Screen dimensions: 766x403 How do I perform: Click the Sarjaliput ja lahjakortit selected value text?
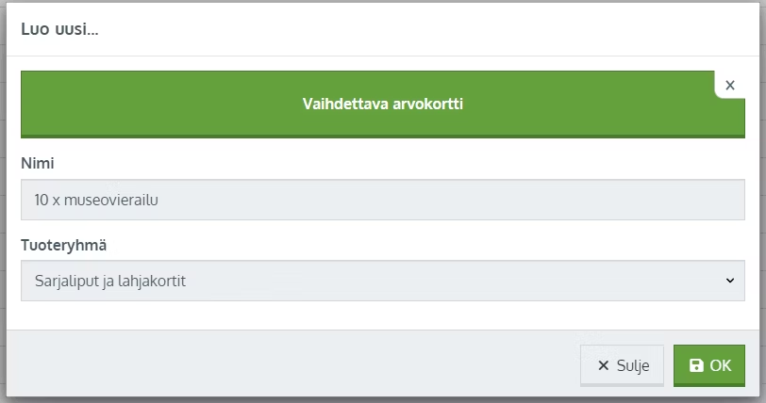point(110,281)
